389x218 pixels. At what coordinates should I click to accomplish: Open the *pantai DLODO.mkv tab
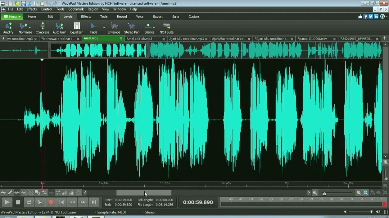point(312,39)
